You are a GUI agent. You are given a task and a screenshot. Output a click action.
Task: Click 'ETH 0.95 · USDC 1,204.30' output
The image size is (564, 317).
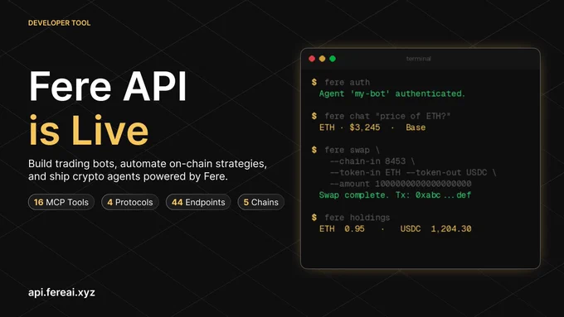tap(396, 228)
